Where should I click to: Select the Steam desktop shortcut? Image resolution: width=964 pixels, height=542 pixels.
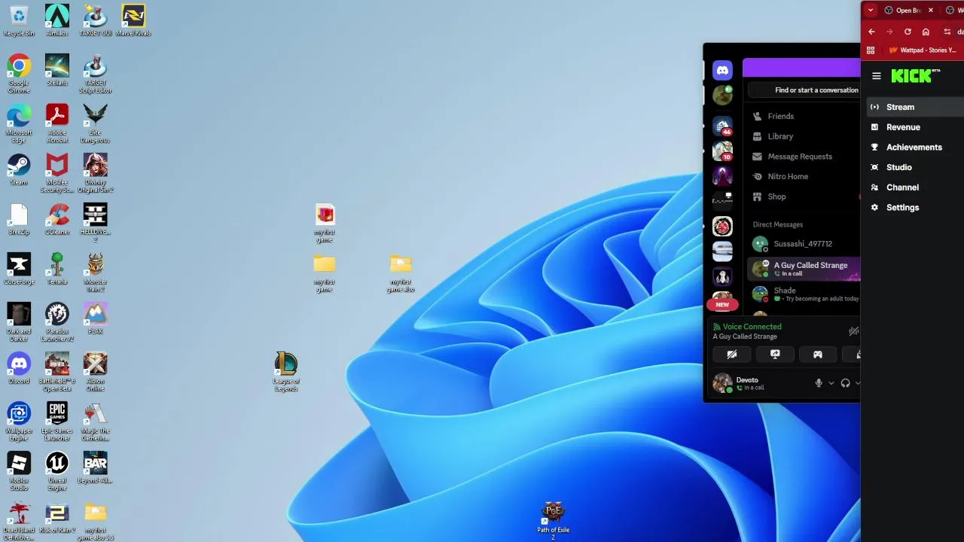click(x=19, y=169)
